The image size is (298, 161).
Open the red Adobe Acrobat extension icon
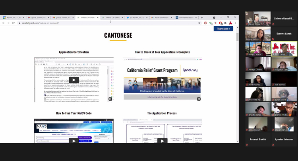coord(230,23)
